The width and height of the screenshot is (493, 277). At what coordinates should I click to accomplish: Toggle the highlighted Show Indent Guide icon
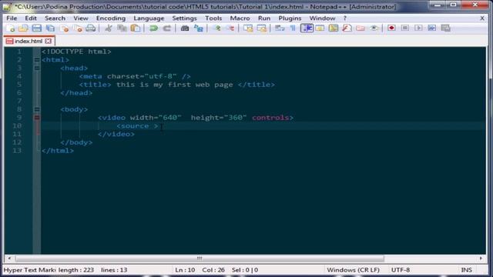(307, 28)
